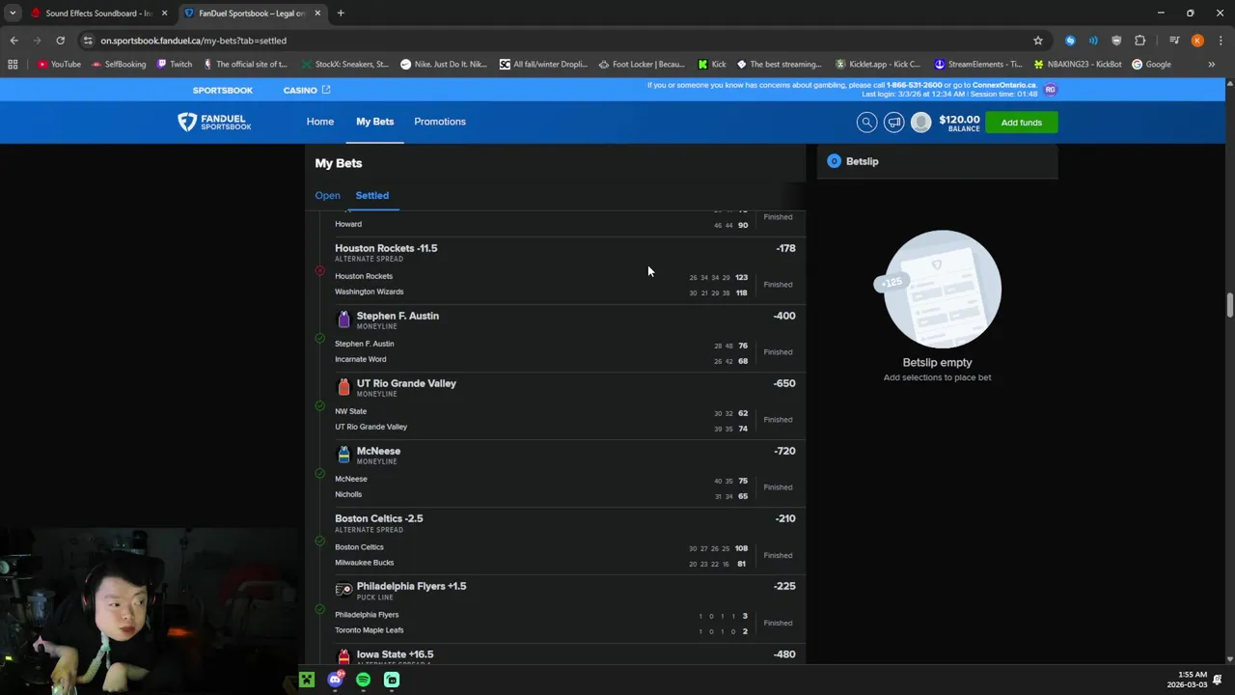
Task: Click the page vertical scrollbar thumb
Action: [1229, 305]
